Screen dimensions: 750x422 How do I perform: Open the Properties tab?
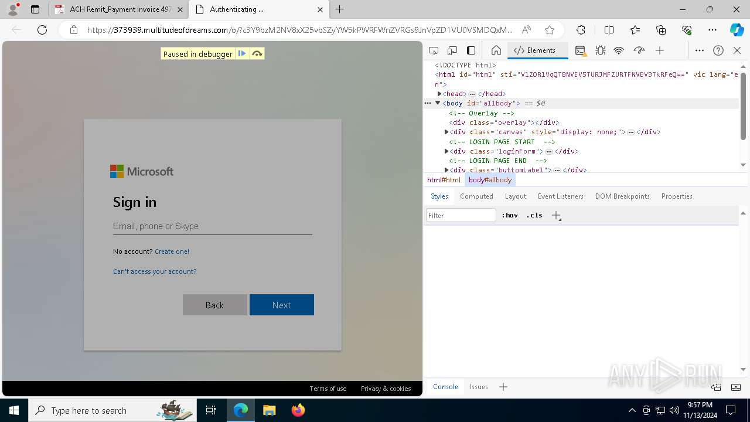(x=677, y=196)
